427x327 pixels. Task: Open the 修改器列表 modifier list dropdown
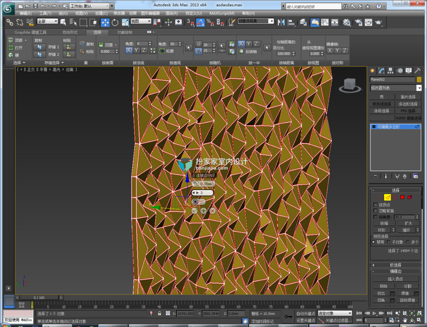(x=395, y=88)
